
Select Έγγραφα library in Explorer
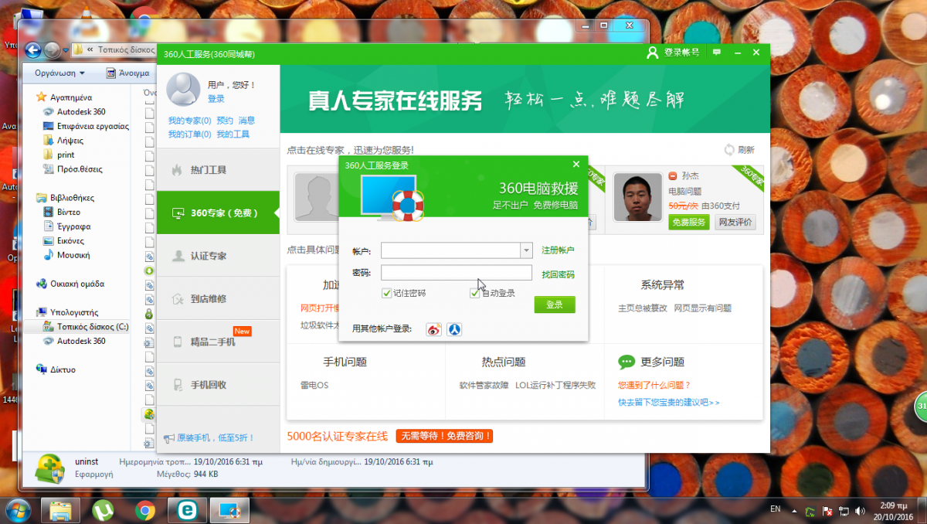pyautogui.click(x=67, y=226)
